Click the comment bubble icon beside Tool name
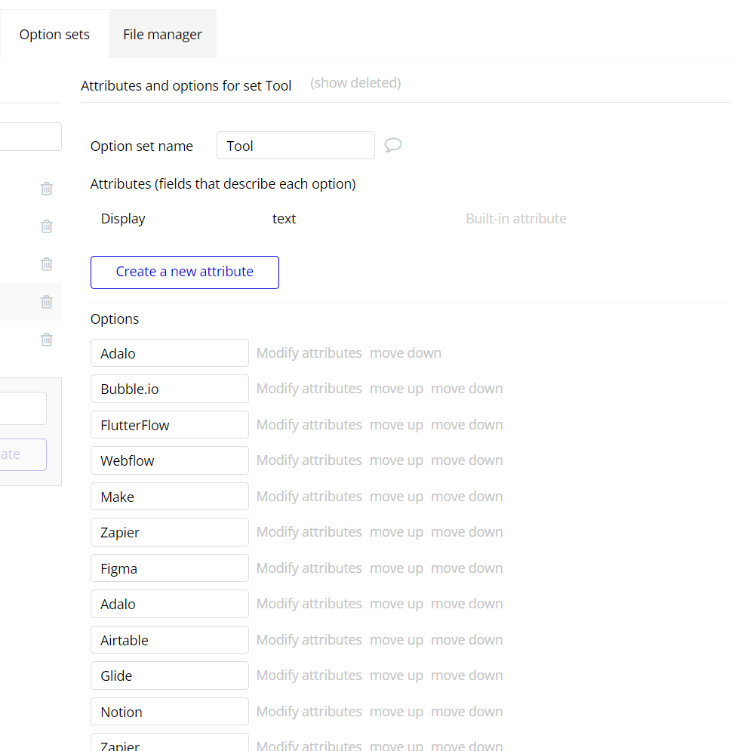The height and width of the screenshot is (751, 732). pos(392,145)
